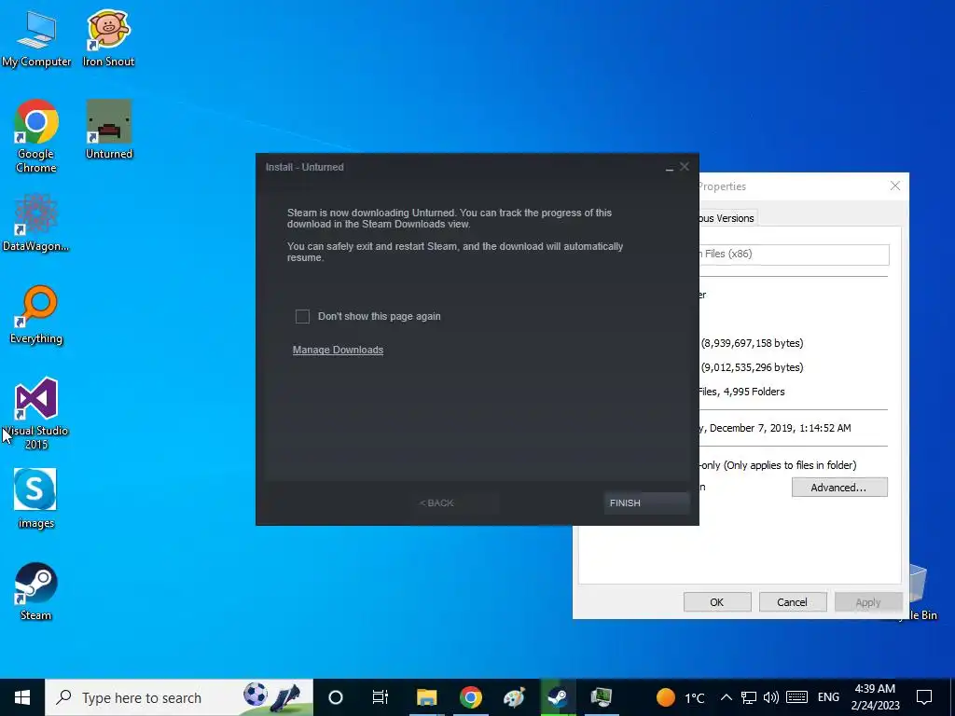The image size is (955, 716).
Task: Click Apply in the Properties window
Action: pos(868,602)
